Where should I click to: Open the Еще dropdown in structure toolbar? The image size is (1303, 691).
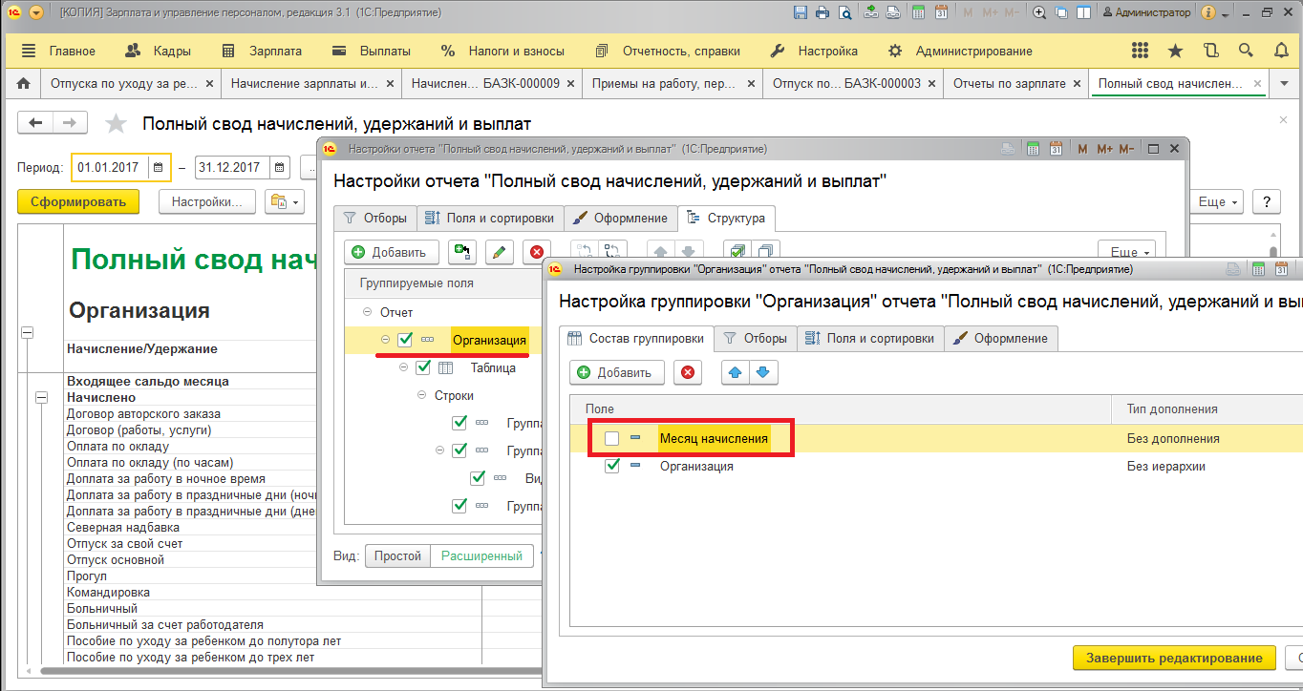tap(1125, 252)
